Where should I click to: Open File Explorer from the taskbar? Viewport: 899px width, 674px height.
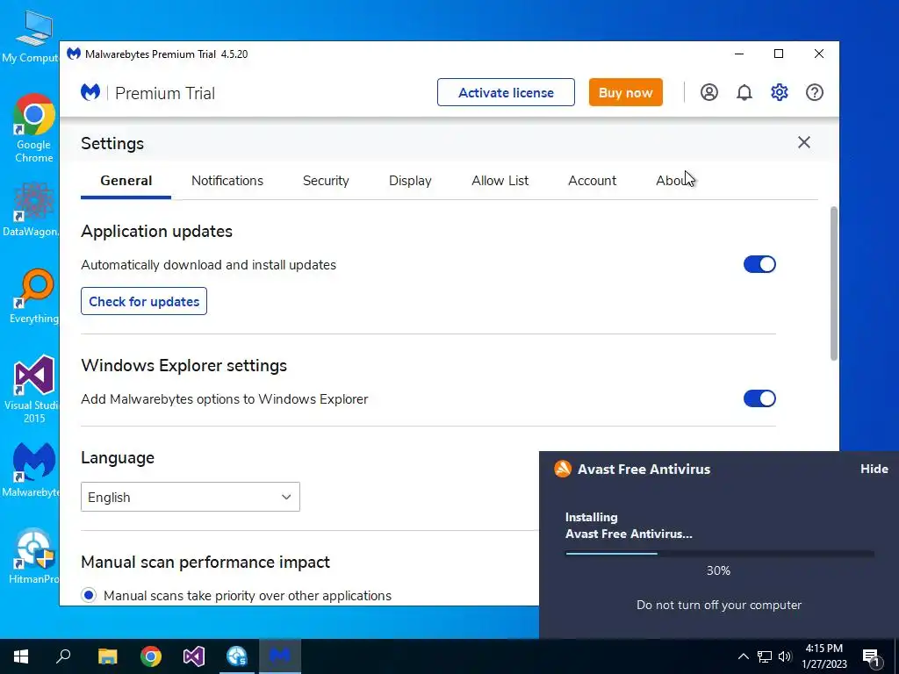point(107,656)
